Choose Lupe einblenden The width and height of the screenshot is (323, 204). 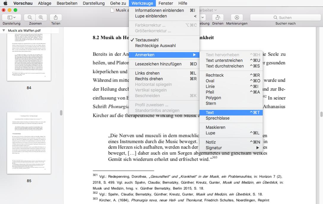click(164, 16)
